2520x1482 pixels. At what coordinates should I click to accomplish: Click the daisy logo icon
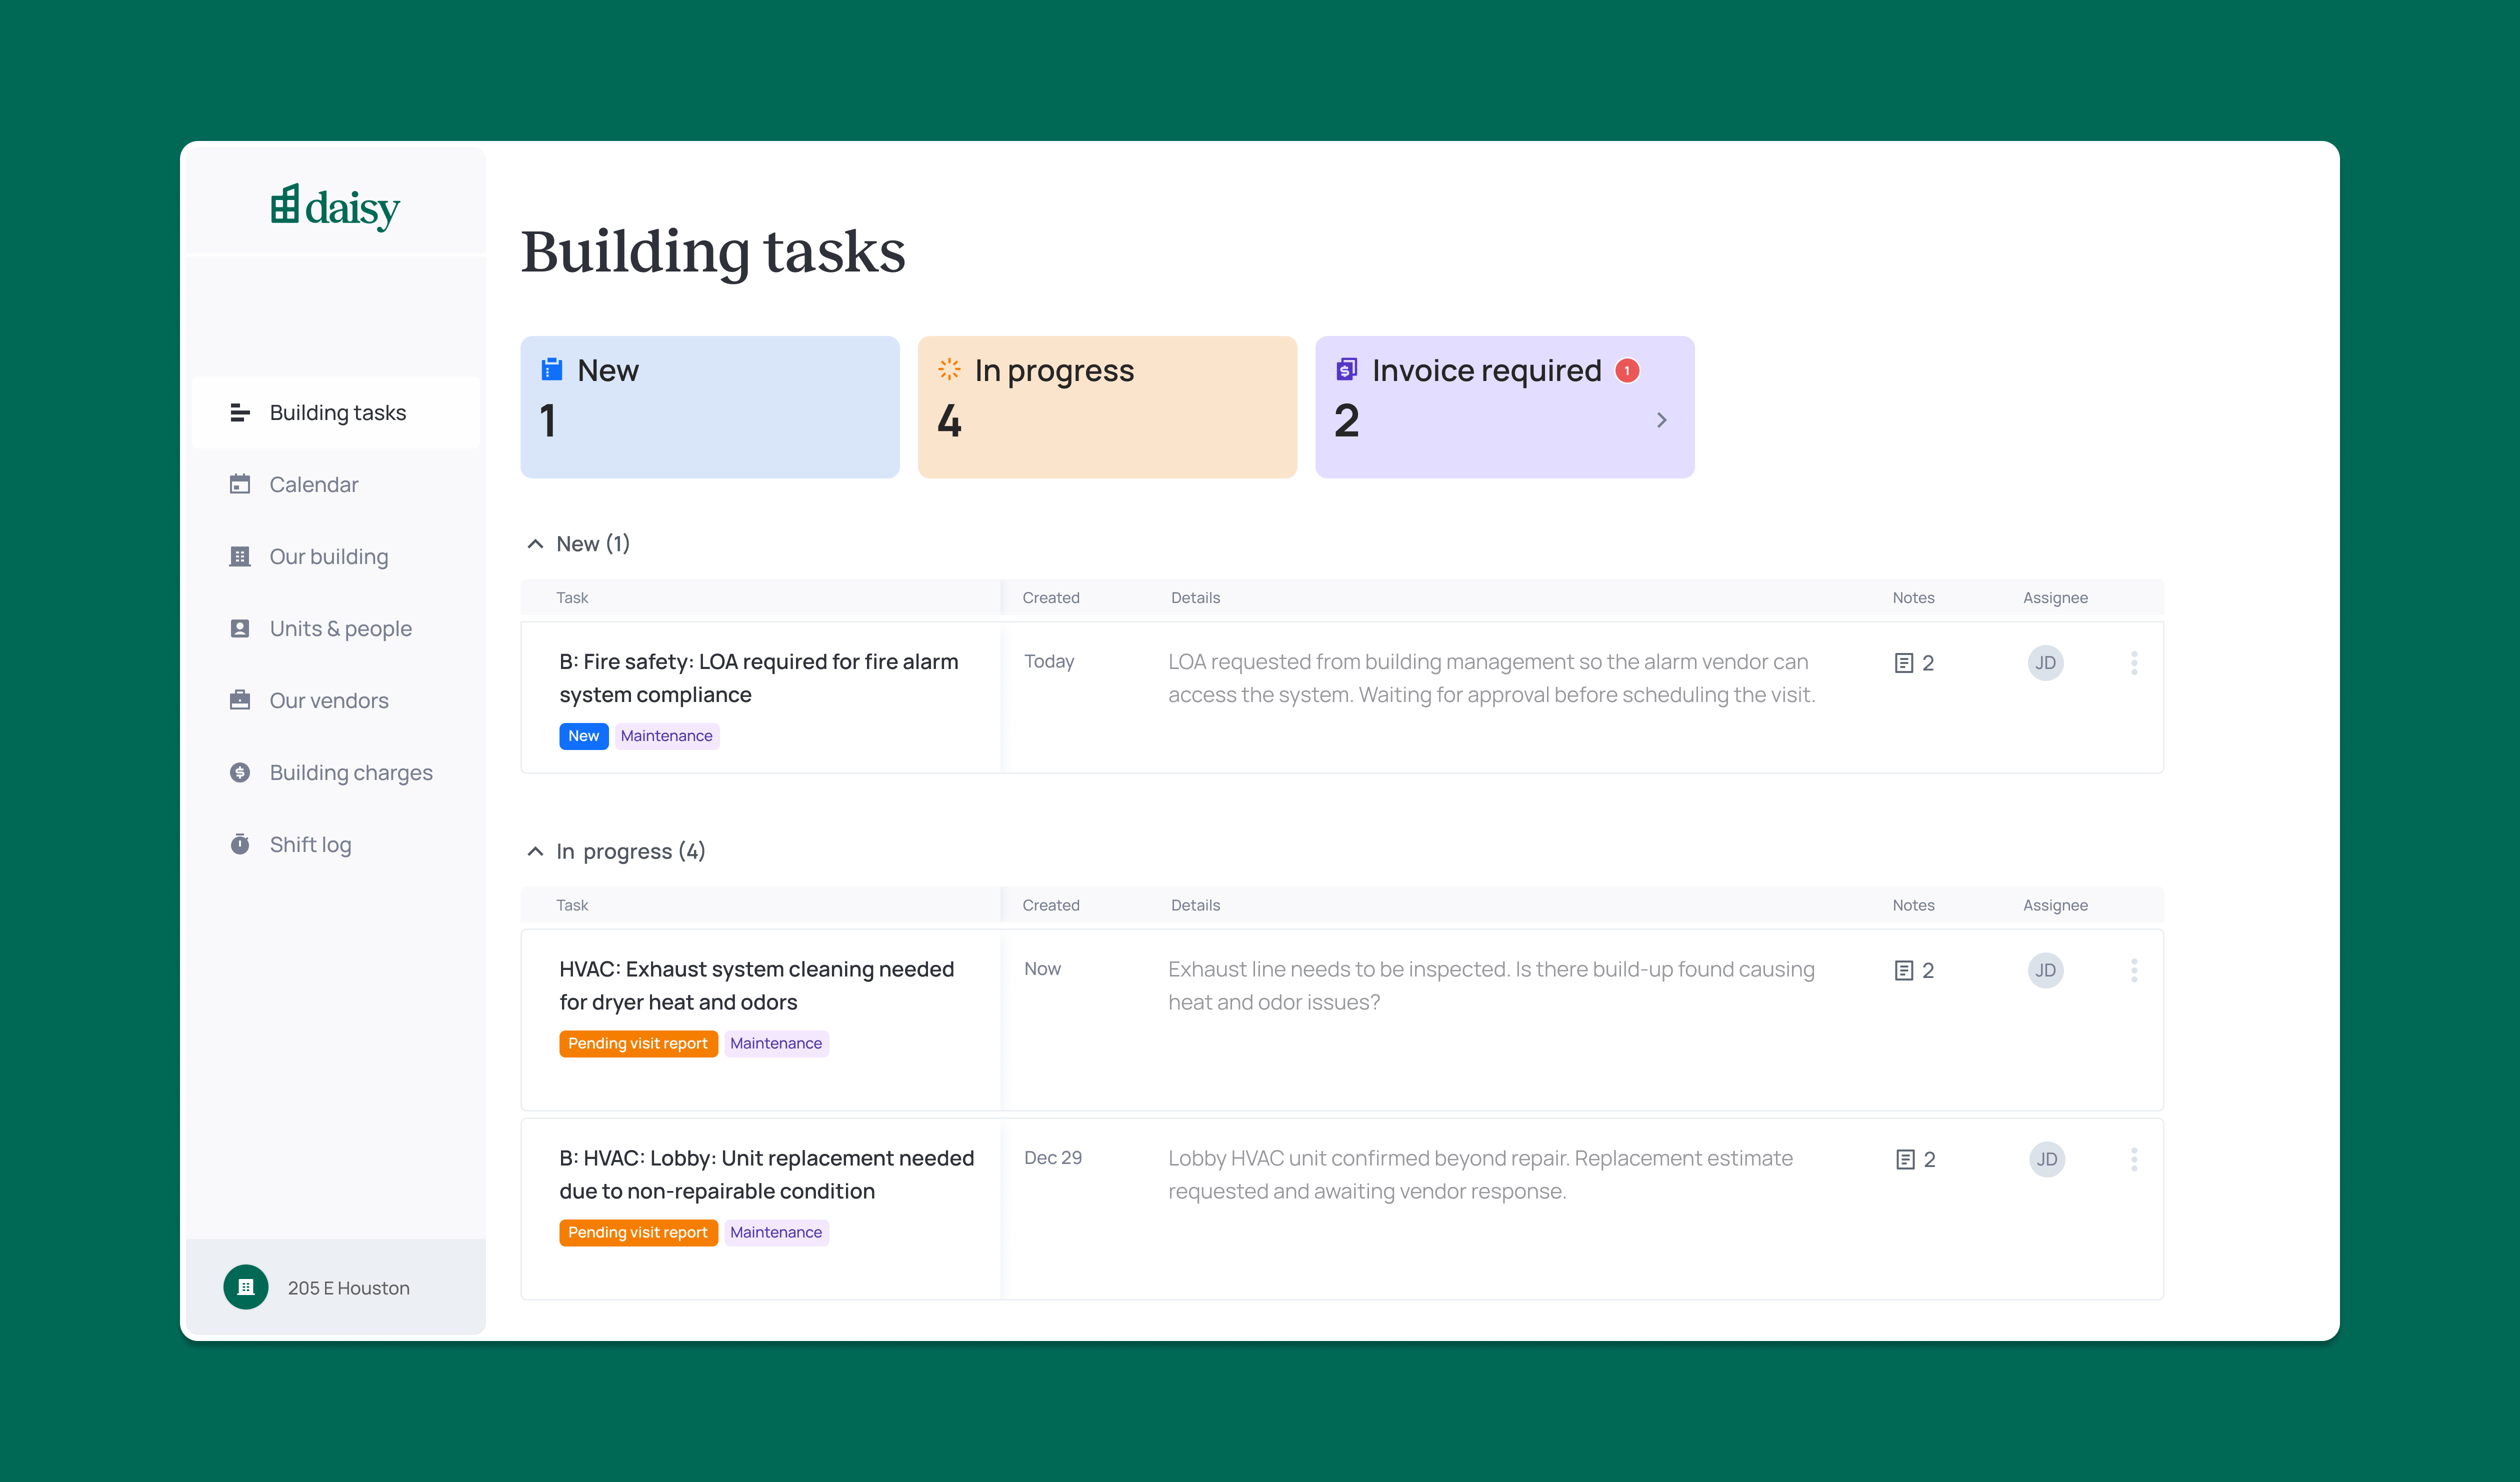tap(285, 204)
